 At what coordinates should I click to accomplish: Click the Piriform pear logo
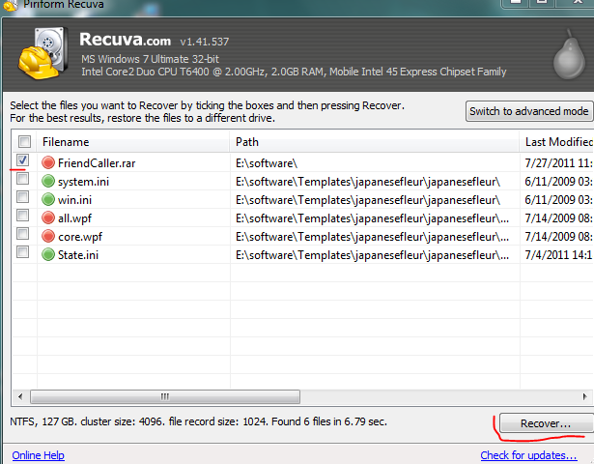click(x=569, y=54)
